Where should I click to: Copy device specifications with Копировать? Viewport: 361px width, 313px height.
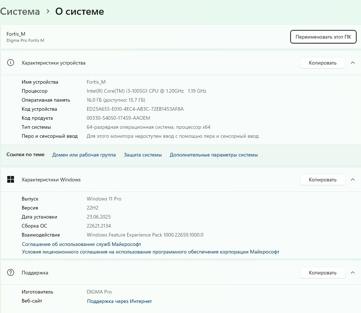(322, 63)
